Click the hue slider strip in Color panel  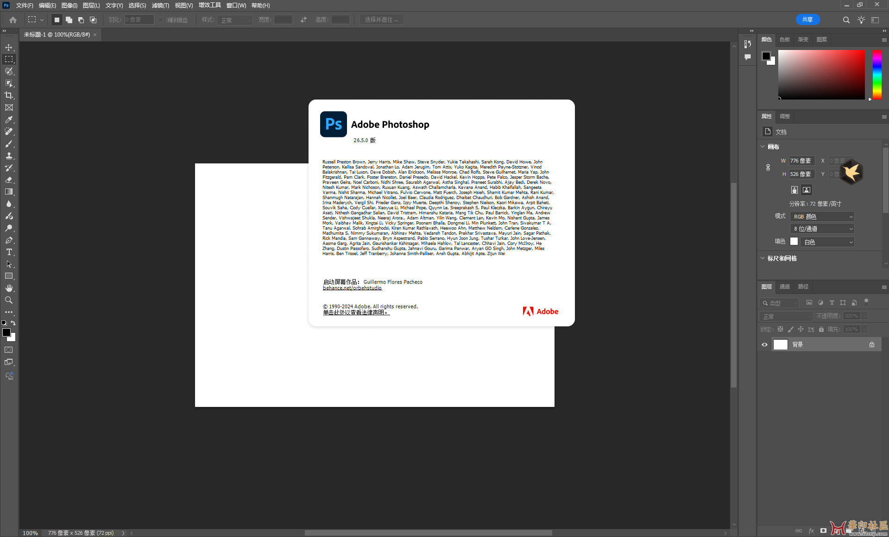tap(877, 75)
